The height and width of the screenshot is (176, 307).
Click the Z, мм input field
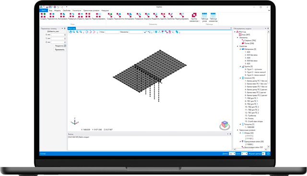pyautogui.click(x=59, y=42)
